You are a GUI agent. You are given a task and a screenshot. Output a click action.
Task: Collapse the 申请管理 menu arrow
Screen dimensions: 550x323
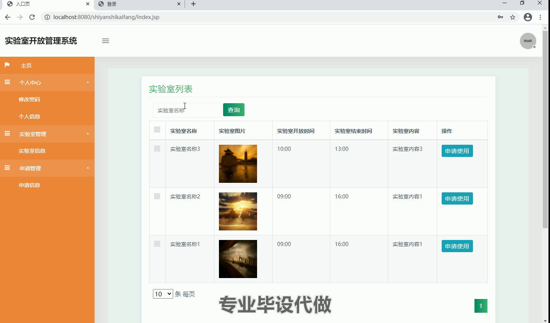88,168
